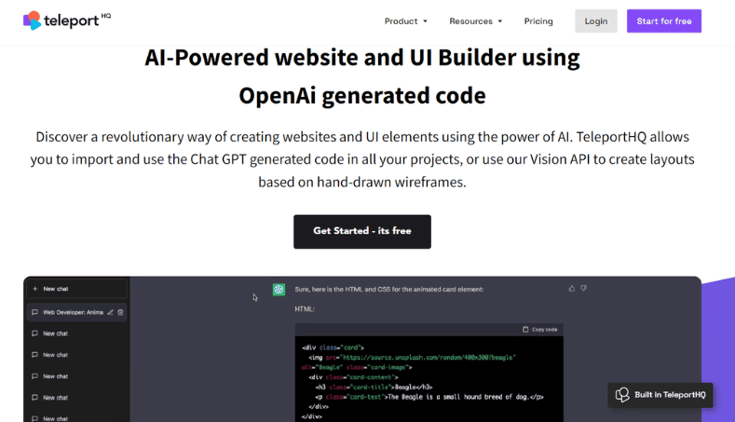Click the plus New chat button in sidebar
Screen dimensions: 735x422
pos(77,289)
